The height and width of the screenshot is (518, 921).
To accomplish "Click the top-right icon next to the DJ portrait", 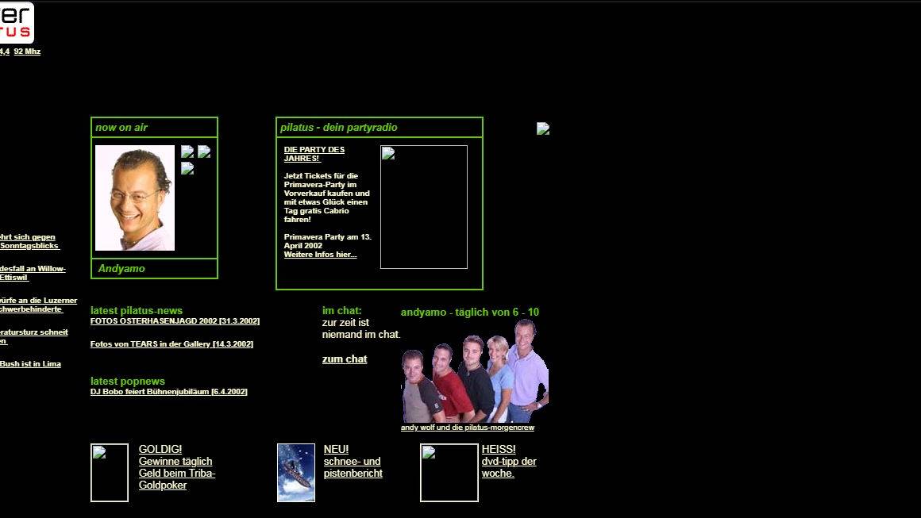I will pyautogui.click(x=204, y=152).
